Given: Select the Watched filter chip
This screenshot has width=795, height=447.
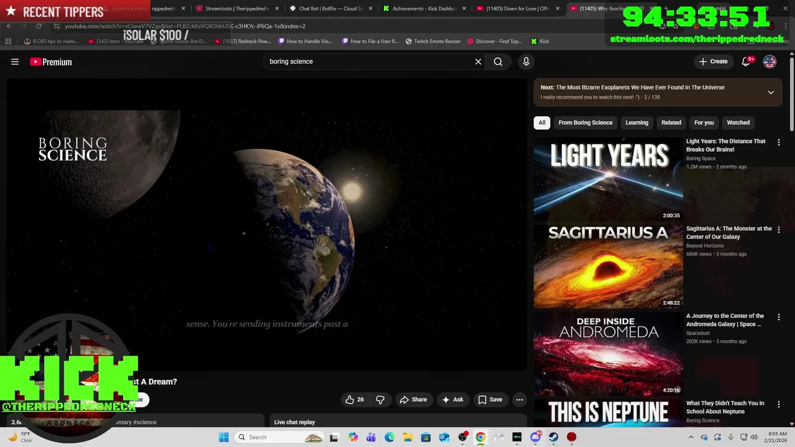Looking at the screenshot, I should (738, 122).
